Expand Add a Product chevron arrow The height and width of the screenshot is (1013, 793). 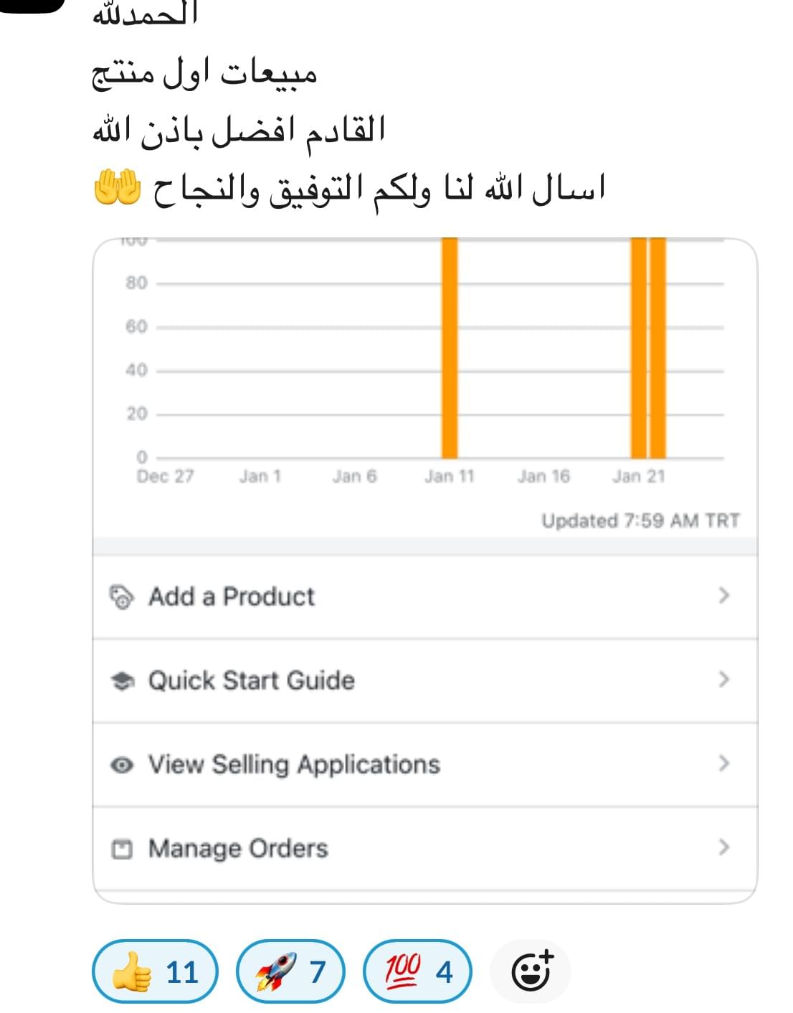point(723,595)
